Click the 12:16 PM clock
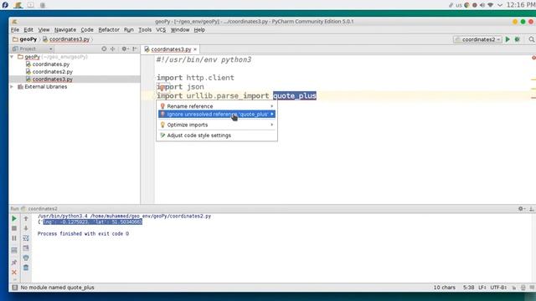 pos(521,5)
